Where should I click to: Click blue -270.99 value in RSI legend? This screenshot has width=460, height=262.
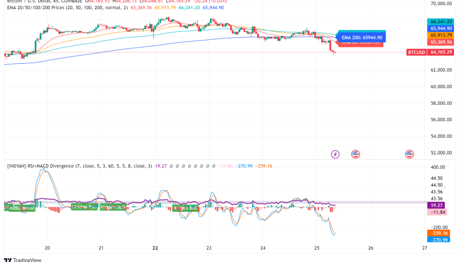pyautogui.click(x=244, y=166)
